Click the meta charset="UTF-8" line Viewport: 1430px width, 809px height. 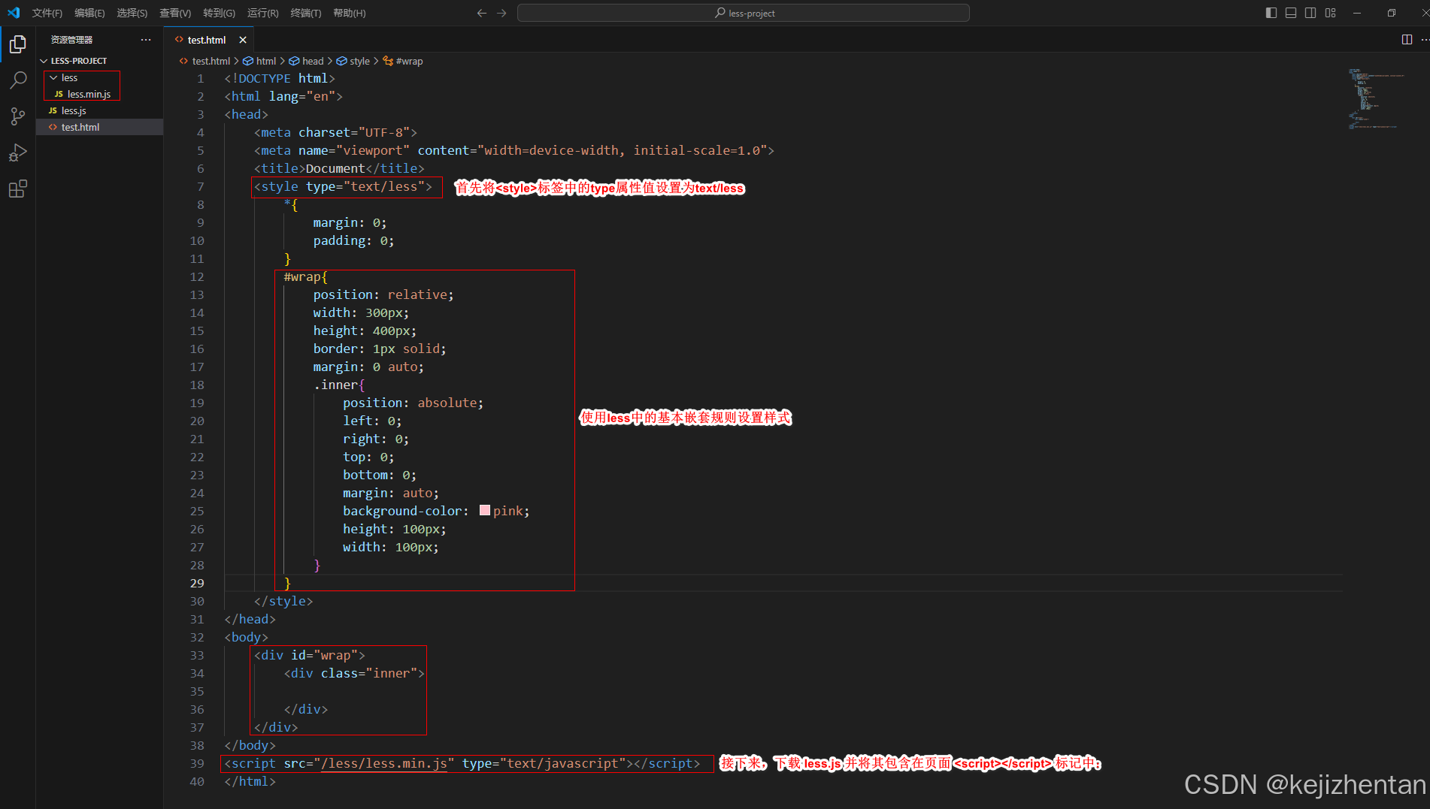pyautogui.click(x=335, y=132)
